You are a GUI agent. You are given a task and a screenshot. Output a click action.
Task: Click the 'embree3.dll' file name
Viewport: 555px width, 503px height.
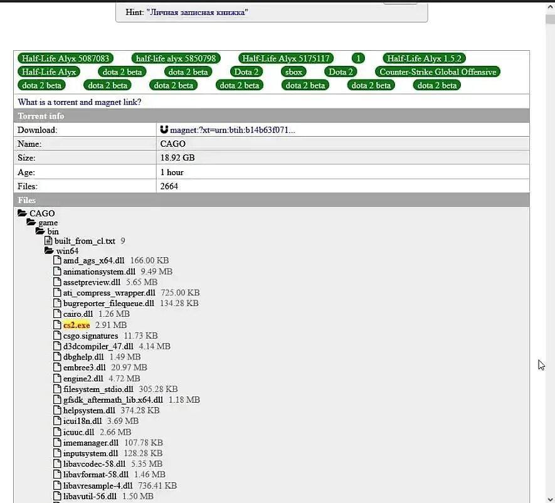tap(84, 368)
